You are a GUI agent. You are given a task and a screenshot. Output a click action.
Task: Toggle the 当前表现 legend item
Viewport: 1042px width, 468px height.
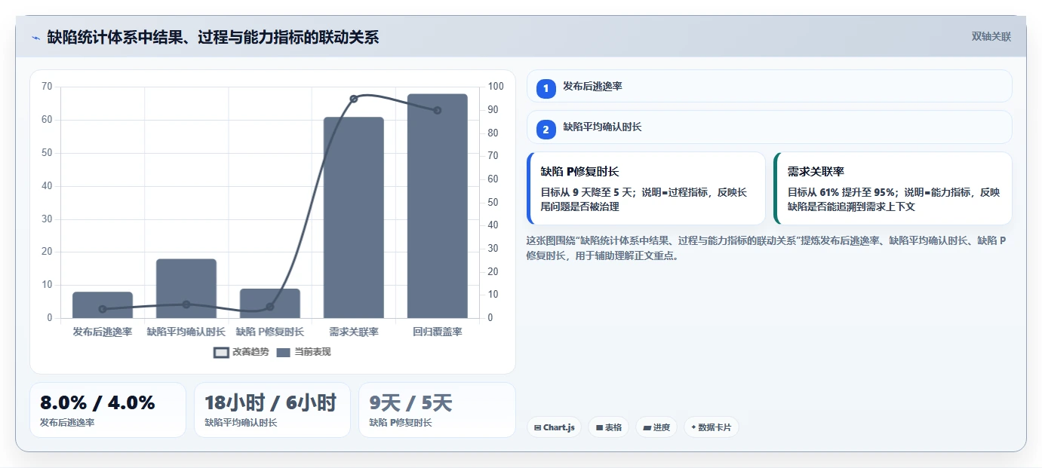[303, 352]
